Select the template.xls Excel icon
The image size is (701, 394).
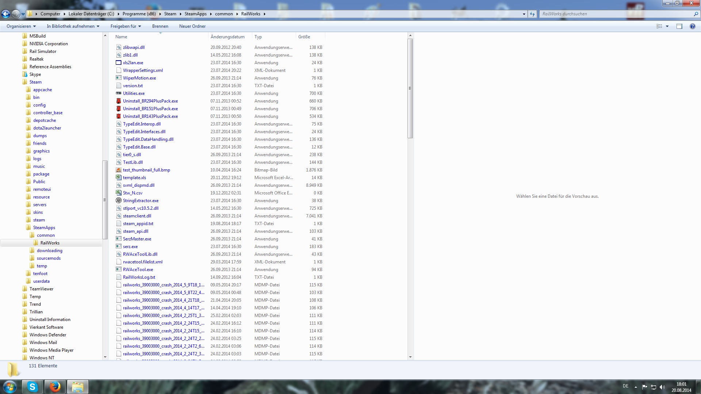coord(119,178)
